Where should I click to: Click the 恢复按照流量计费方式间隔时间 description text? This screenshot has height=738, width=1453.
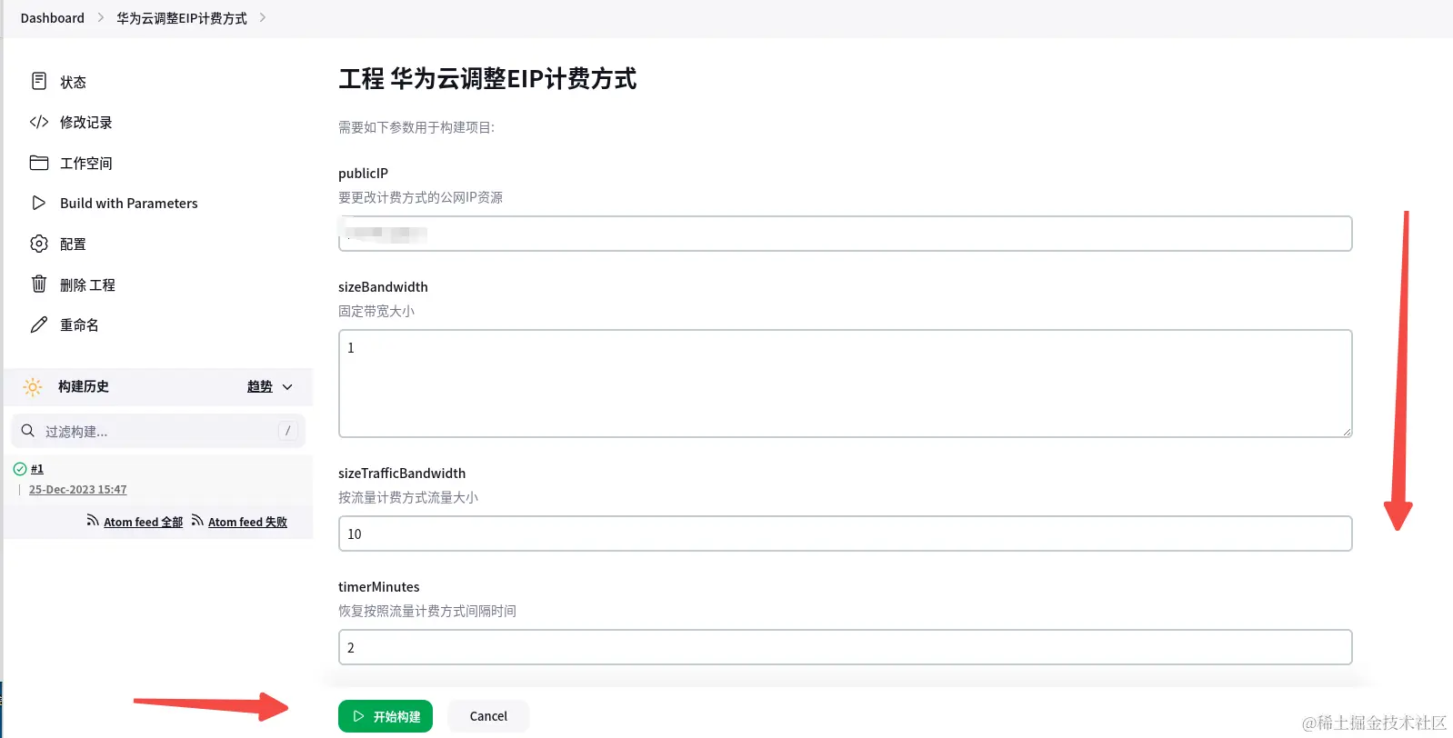tap(427, 611)
